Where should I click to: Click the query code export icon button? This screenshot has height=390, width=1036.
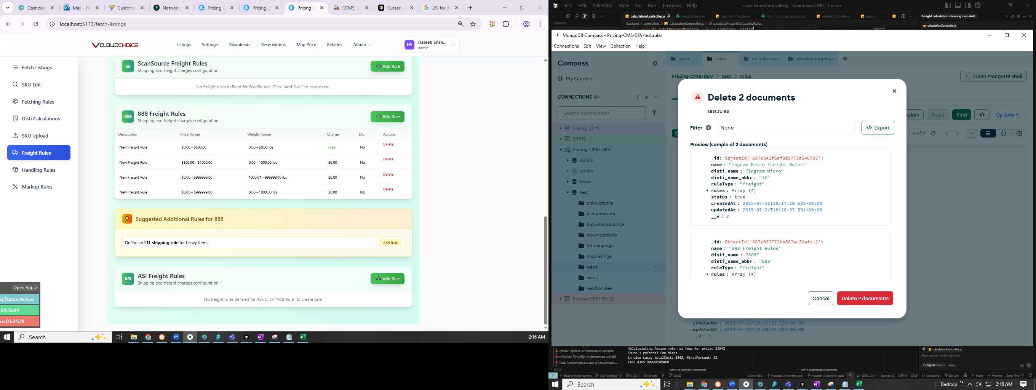(982, 115)
